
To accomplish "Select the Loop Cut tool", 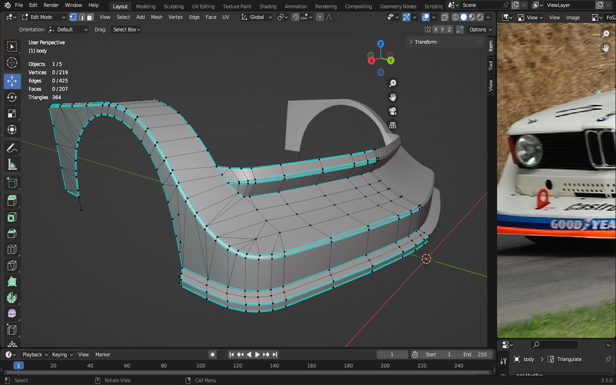I will (x=12, y=249).
